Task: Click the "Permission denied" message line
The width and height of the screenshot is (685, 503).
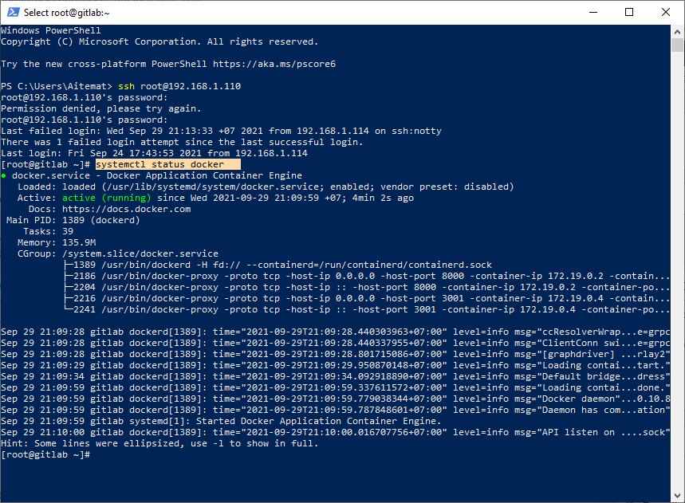Action: click(x=101, y=108)
